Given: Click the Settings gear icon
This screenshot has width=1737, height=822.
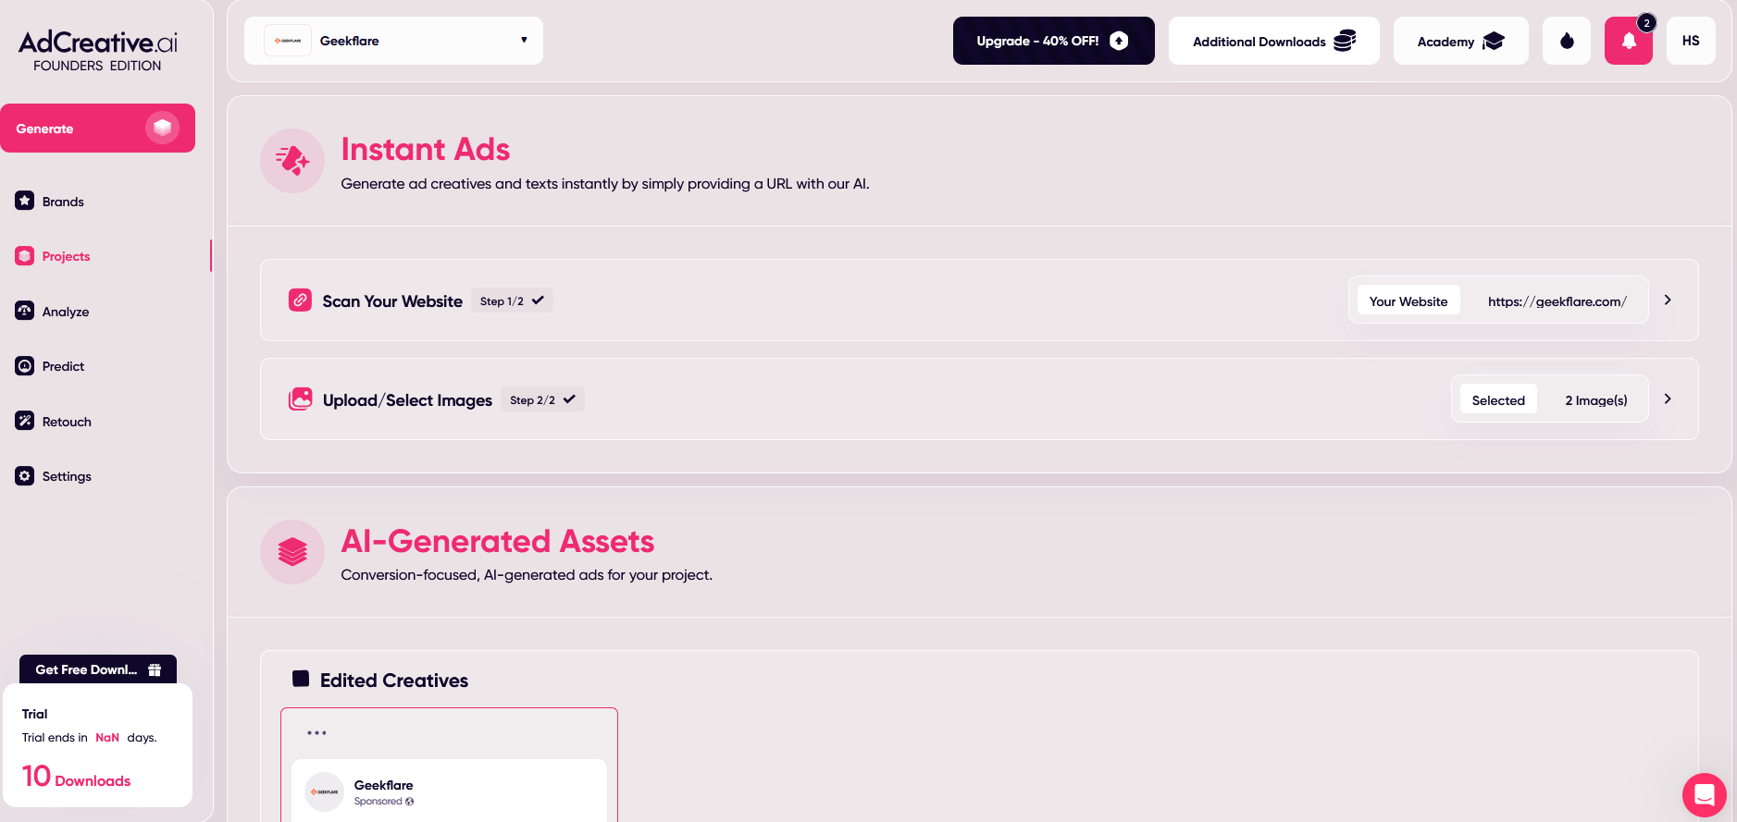Looking at the screenshot, I should coord(25,476).
